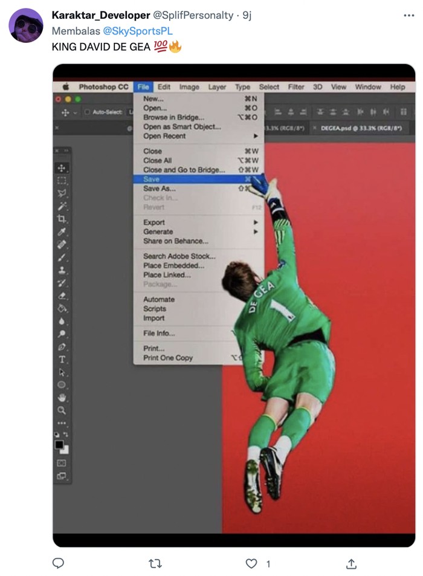Click the black foreground color swatch
This screenshot has width=423, height=576.
(59, 445)
